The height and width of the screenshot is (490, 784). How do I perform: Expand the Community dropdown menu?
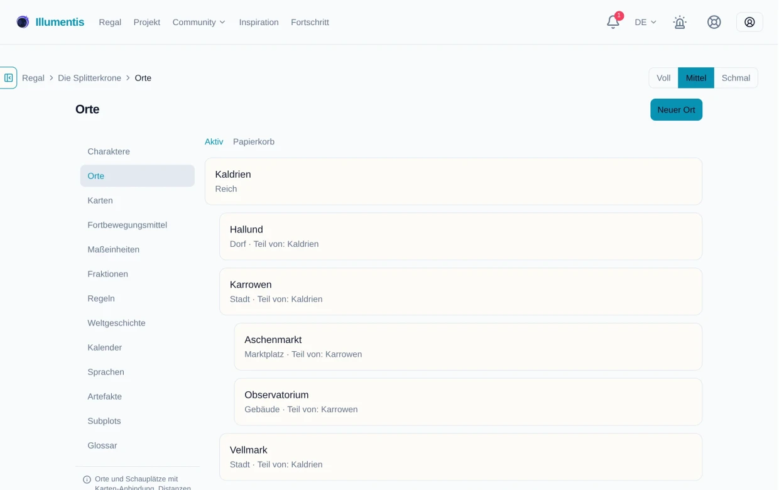pos(200,22)
